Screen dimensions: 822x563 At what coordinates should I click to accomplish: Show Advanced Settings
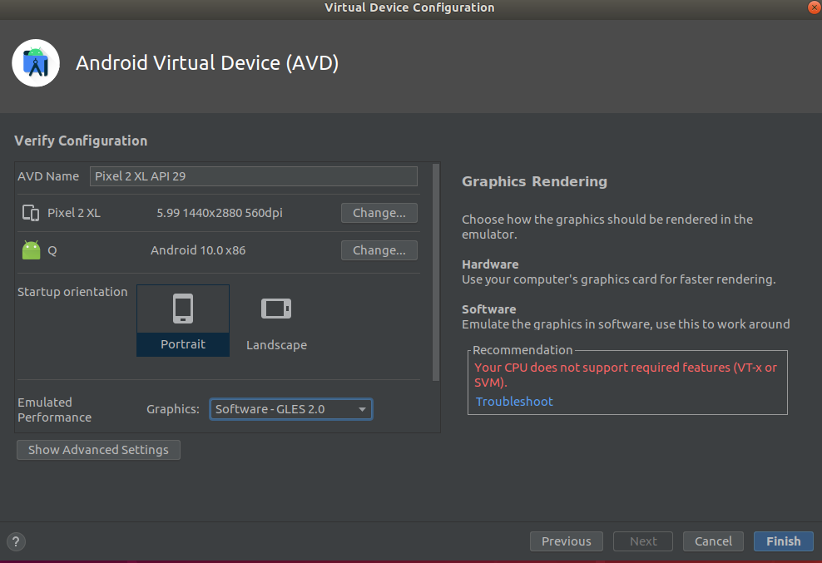pos(98,450)
